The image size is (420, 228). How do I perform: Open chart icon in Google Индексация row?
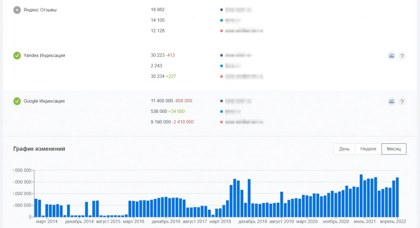coord(391,101)
